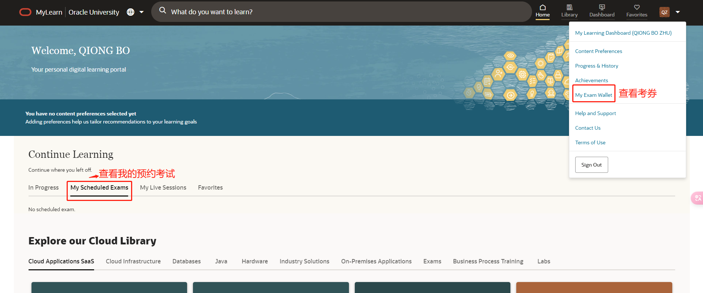703x293 pixels.
Task: Open Favorites heart icon
Action: click(637, 7)
